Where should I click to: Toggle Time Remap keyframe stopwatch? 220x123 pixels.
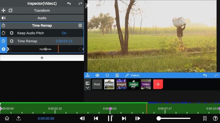3,41
